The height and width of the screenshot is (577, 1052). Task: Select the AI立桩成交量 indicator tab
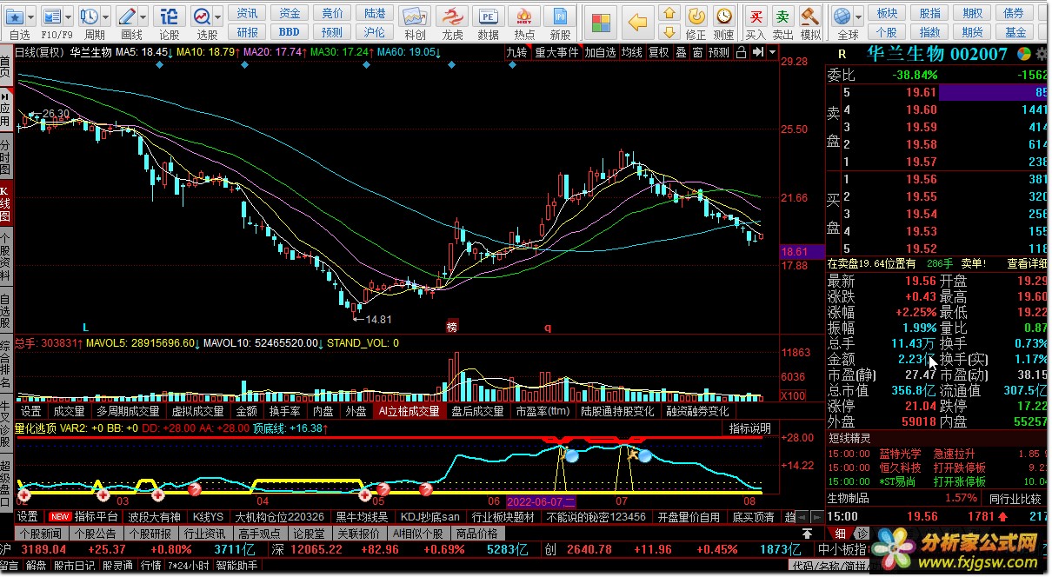[x=409, y=412]
